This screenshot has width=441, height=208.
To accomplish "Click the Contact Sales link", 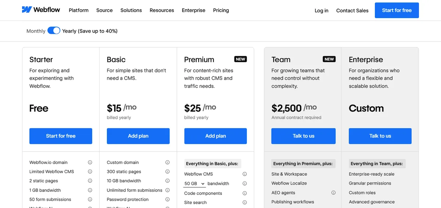I will pos(352,11).
